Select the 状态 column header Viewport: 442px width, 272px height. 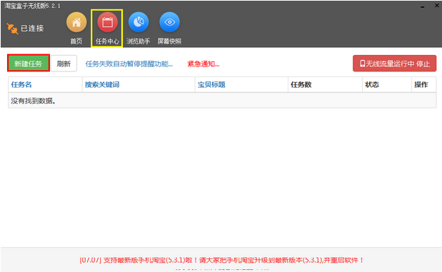[372, 84]
